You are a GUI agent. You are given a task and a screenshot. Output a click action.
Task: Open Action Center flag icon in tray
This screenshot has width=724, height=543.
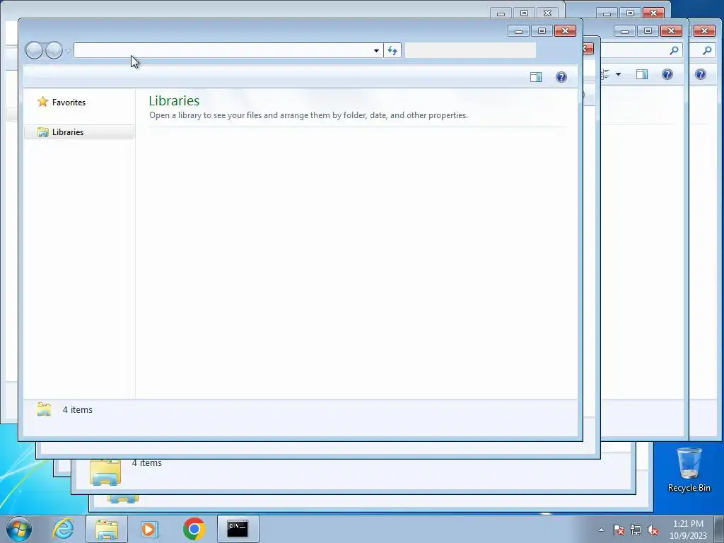[619, 530]
